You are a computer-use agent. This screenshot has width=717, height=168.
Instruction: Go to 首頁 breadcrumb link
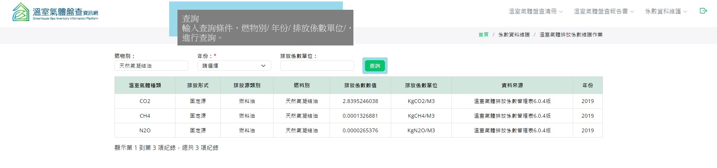(x=483, y=35)
